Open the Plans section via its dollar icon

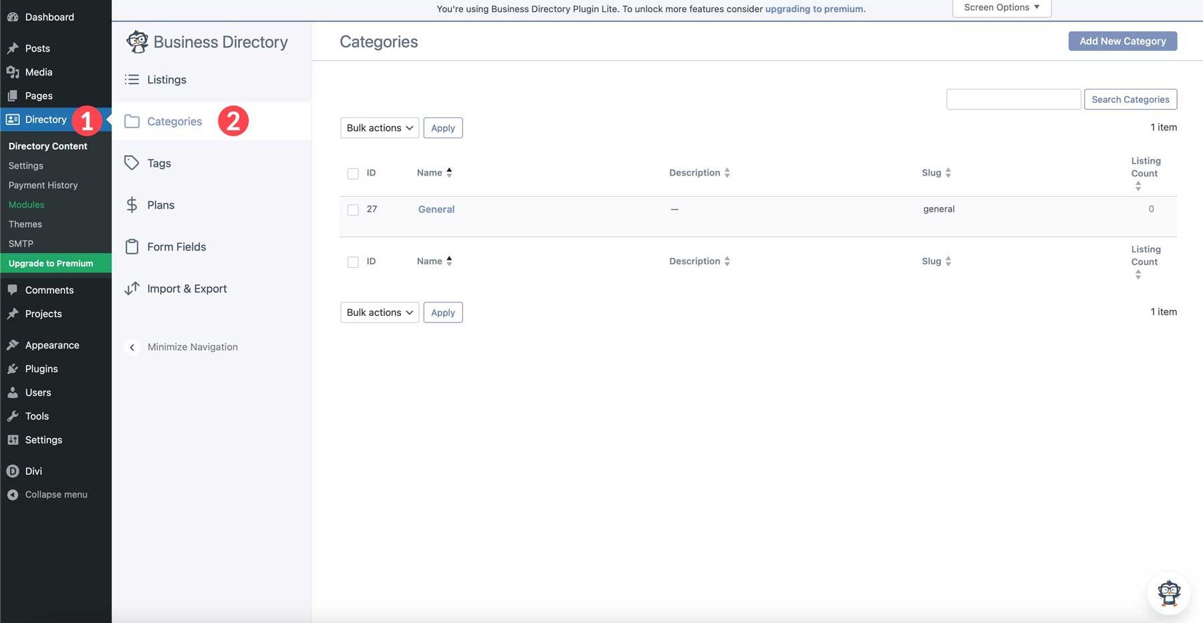click(x=132, y=204)
